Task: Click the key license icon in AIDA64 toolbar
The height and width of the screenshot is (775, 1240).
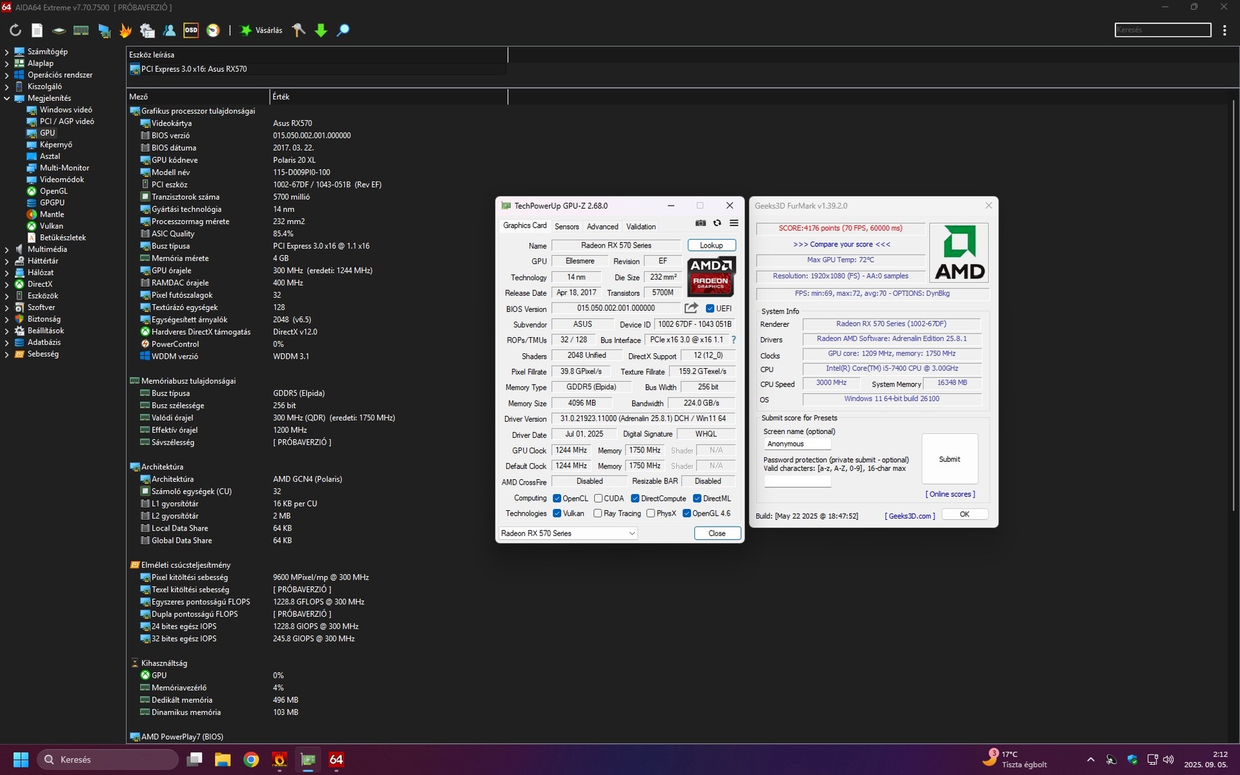Action: coord(298,30)
